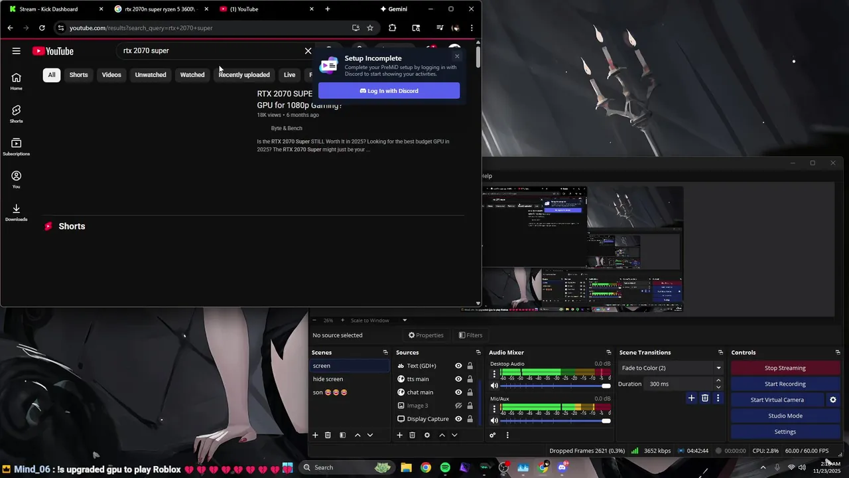849x478 pixels.
Task: Remove selected scene with trash icon
Action: (328, 435)
